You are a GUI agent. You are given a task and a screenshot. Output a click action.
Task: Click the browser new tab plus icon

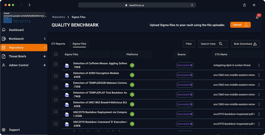254,5
